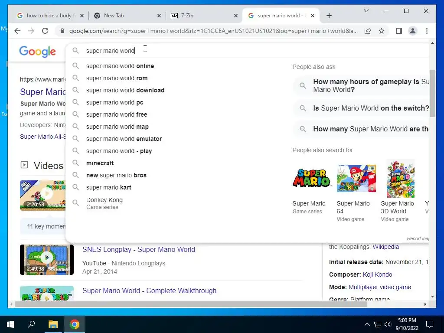Choose suggestion 'super mario world map'
This screenshot has height=333, width=444.
[x=117, y=127]
